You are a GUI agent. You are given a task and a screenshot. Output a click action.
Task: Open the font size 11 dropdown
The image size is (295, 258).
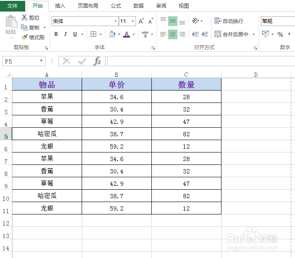tap(133, 21)
